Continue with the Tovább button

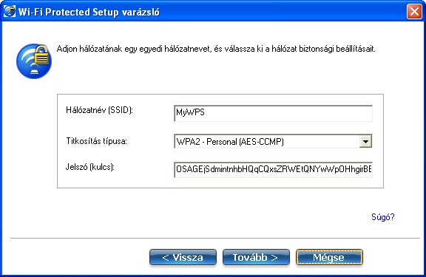tap(256, 257)
